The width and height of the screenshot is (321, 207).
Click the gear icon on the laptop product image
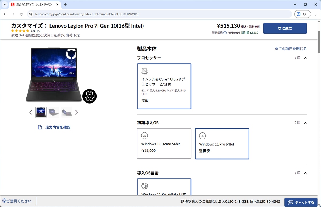click(x=90, y=96)
